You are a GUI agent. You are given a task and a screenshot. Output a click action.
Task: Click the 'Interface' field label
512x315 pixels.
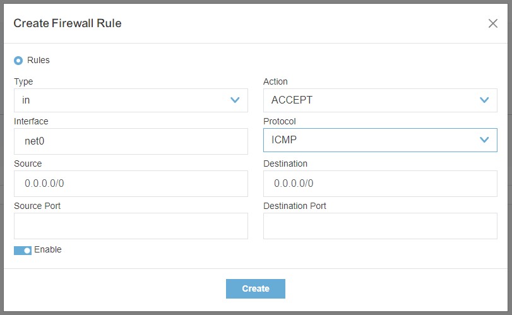pos(31,121)
